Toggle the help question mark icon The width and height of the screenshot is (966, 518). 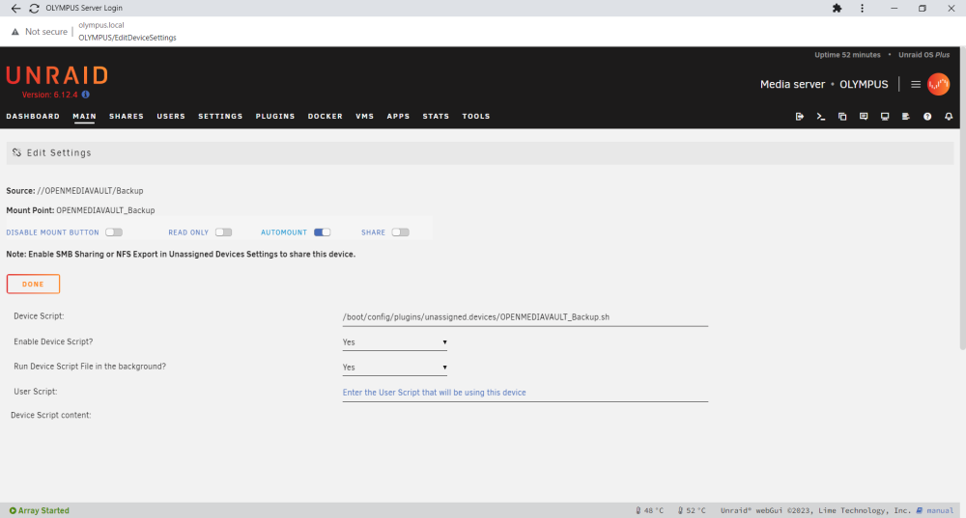click(x=927, y=117)
